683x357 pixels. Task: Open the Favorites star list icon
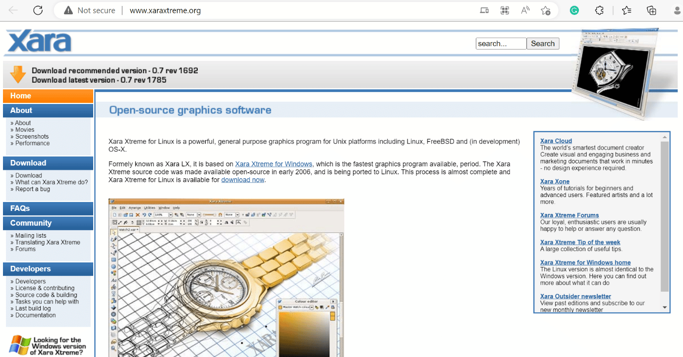(x=626, y=10)
